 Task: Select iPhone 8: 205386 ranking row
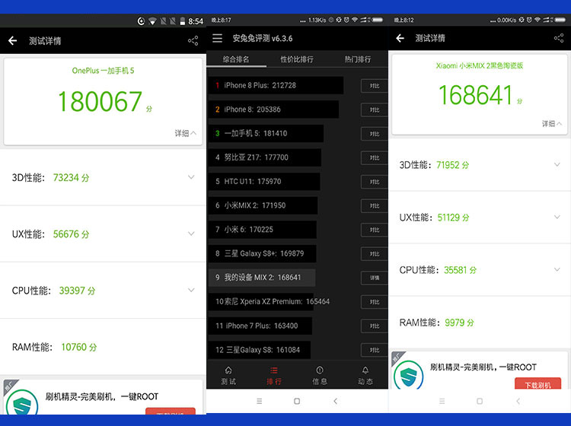[273, 110]
